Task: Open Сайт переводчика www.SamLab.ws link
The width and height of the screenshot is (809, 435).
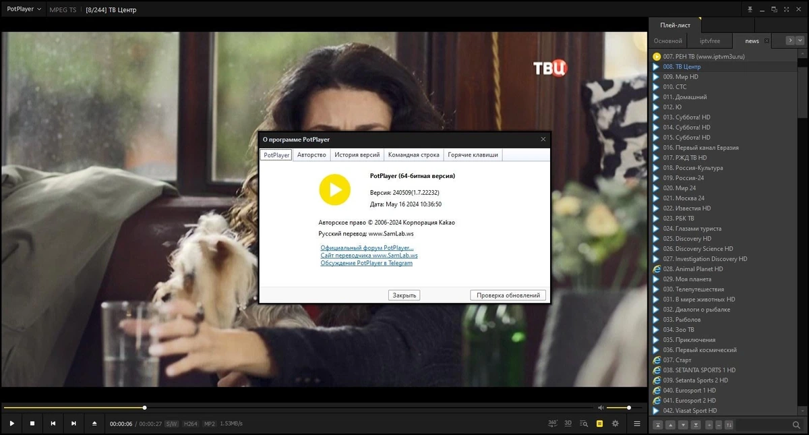Action: pyautogui.click(x=369, y=256)
